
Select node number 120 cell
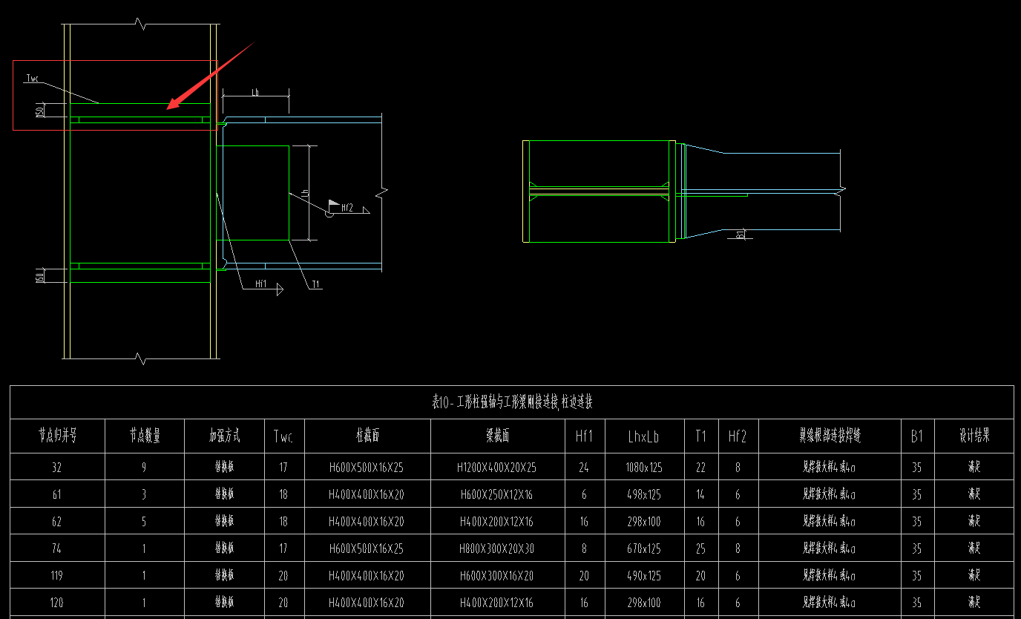pos(57,603)
